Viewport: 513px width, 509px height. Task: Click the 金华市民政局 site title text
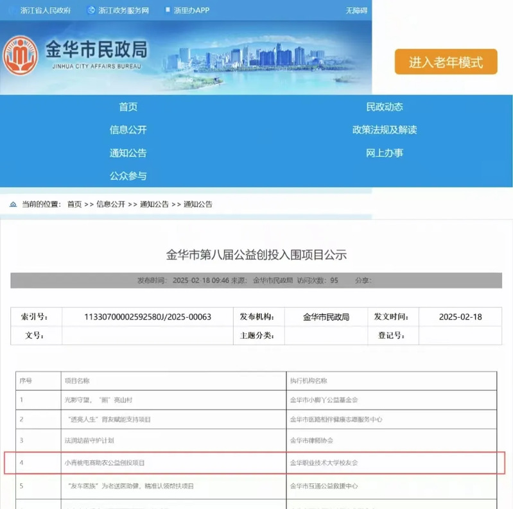(x=96, y=49)
